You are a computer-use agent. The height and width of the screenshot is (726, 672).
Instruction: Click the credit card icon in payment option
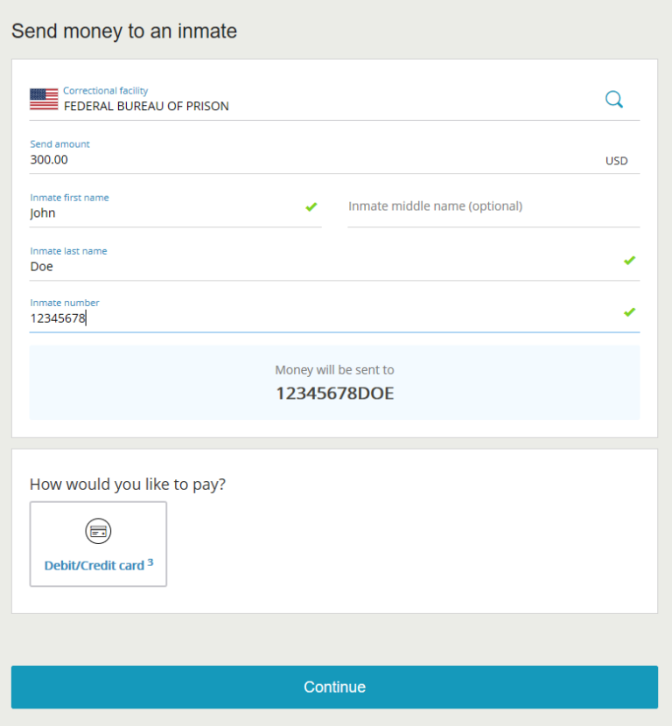point(98,531)
